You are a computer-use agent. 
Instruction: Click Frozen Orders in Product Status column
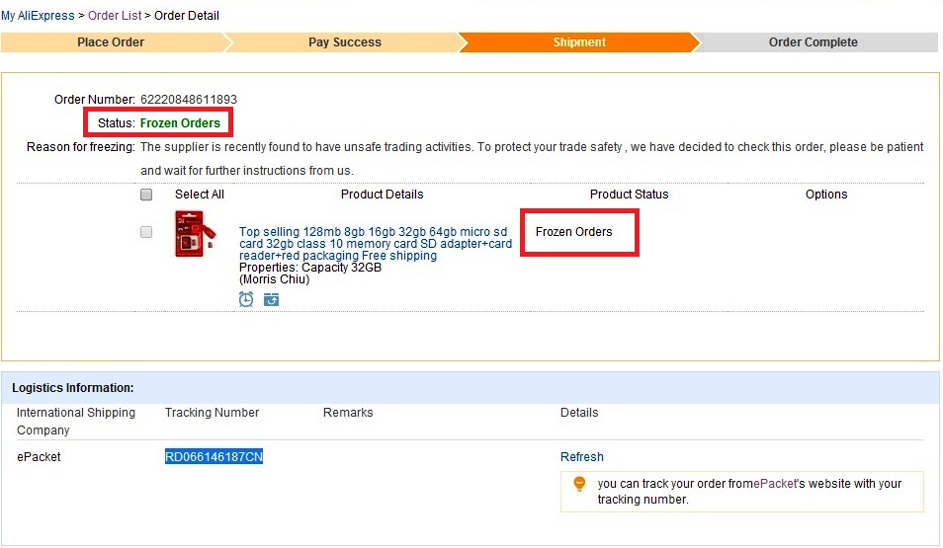[574, 232]
